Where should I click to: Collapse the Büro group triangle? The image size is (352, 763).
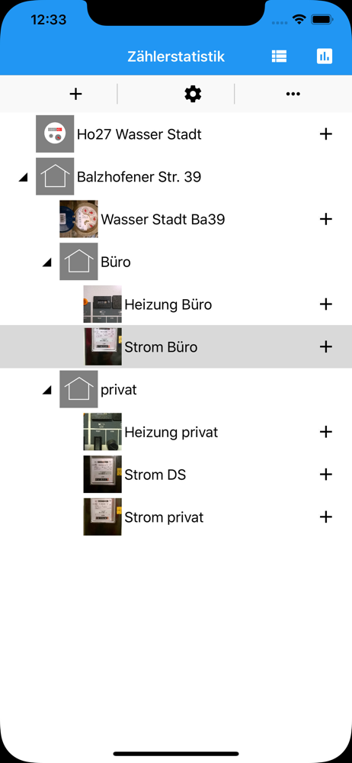point(46,262)
